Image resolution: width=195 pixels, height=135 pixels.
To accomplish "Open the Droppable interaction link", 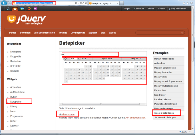I will [x=16, y=56].
